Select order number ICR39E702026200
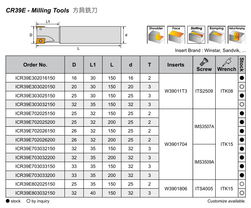Screen dimensions: 251x208 point(35,140)
